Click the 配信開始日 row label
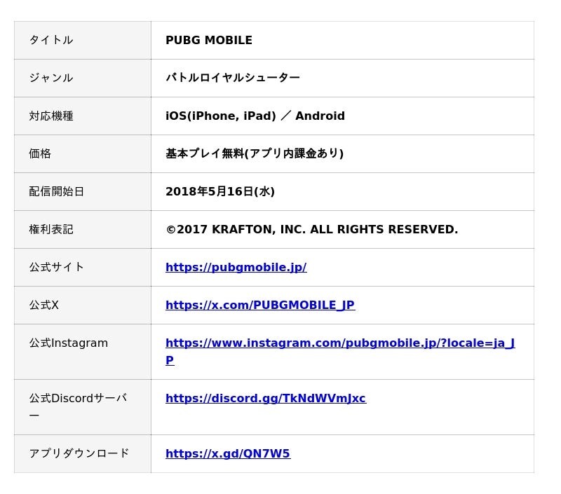 (56, 191)
